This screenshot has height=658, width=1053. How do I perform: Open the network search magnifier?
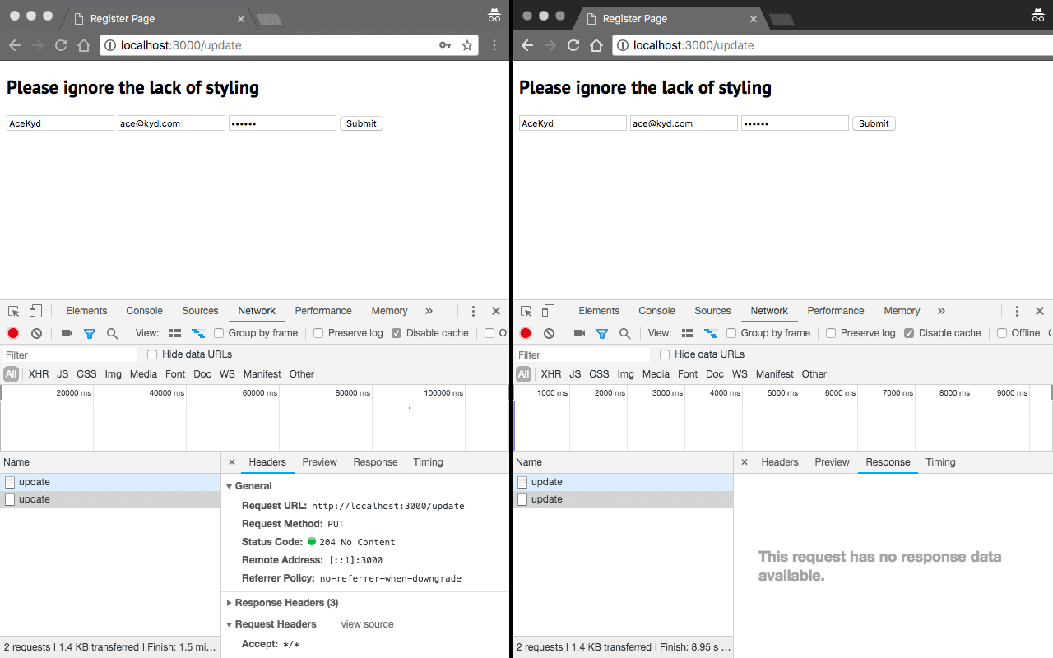pos(111,332)
